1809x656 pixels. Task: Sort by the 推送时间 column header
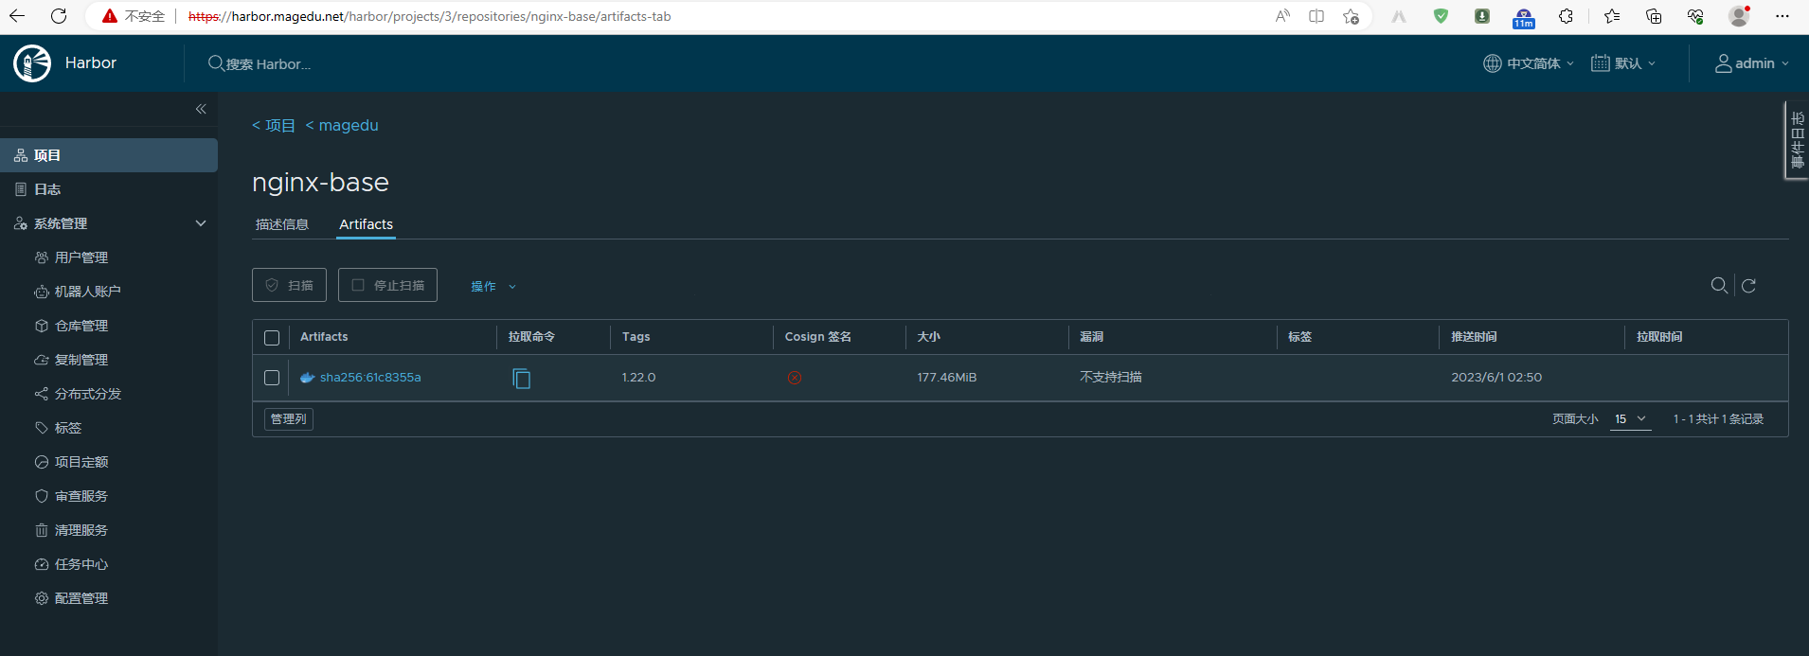(1474, 337)
